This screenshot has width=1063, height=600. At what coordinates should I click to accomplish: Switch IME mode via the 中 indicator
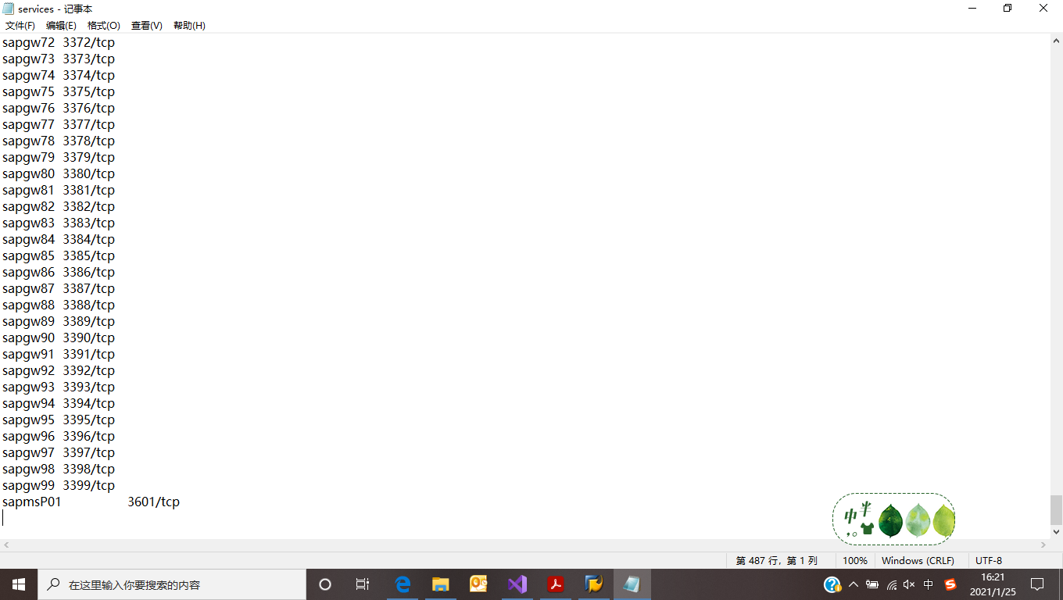(x=928, y=584)
